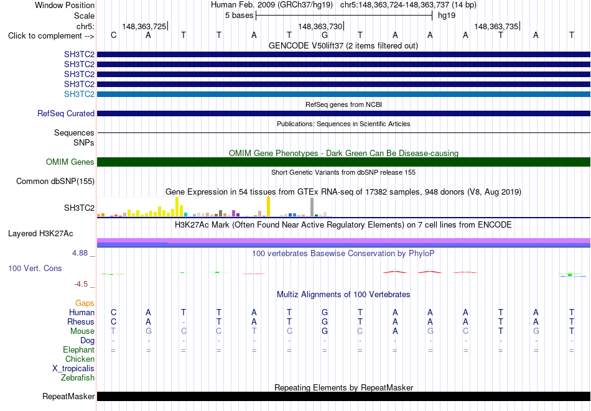
Task: Click SH3TC2 label beside GTEx bar chart
Action: (x=79, y=208)
